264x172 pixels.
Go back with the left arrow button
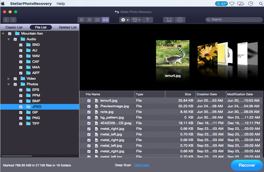pyautogui.click(x=6, y=20)
